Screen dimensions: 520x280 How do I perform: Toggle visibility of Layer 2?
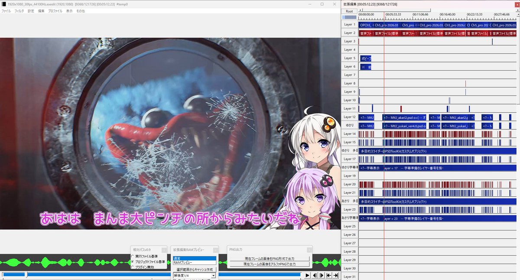pyautogui.click(x=349, y=33)
